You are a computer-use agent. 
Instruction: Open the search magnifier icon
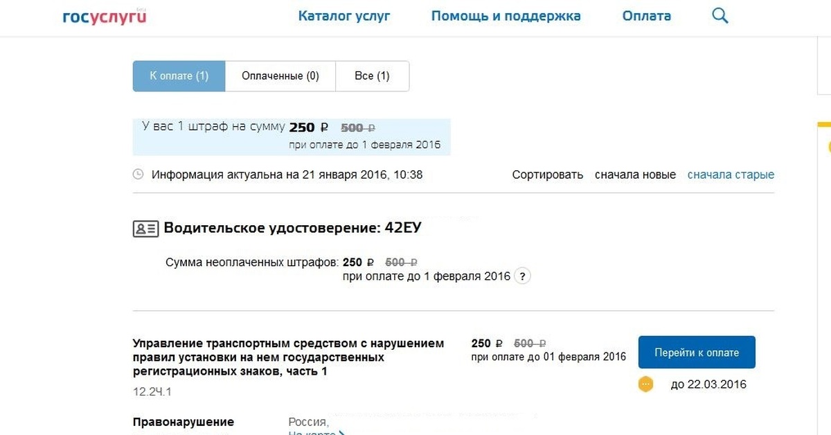tap(720, 16)
